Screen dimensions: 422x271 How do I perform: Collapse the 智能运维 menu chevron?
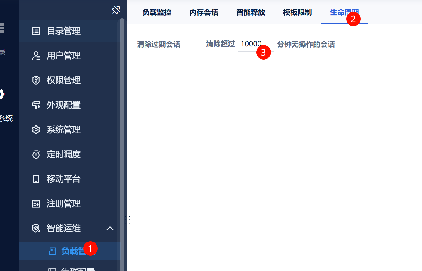[x=110, y=228]
